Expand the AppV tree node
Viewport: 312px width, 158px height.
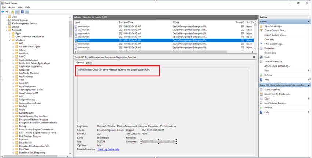10,33
